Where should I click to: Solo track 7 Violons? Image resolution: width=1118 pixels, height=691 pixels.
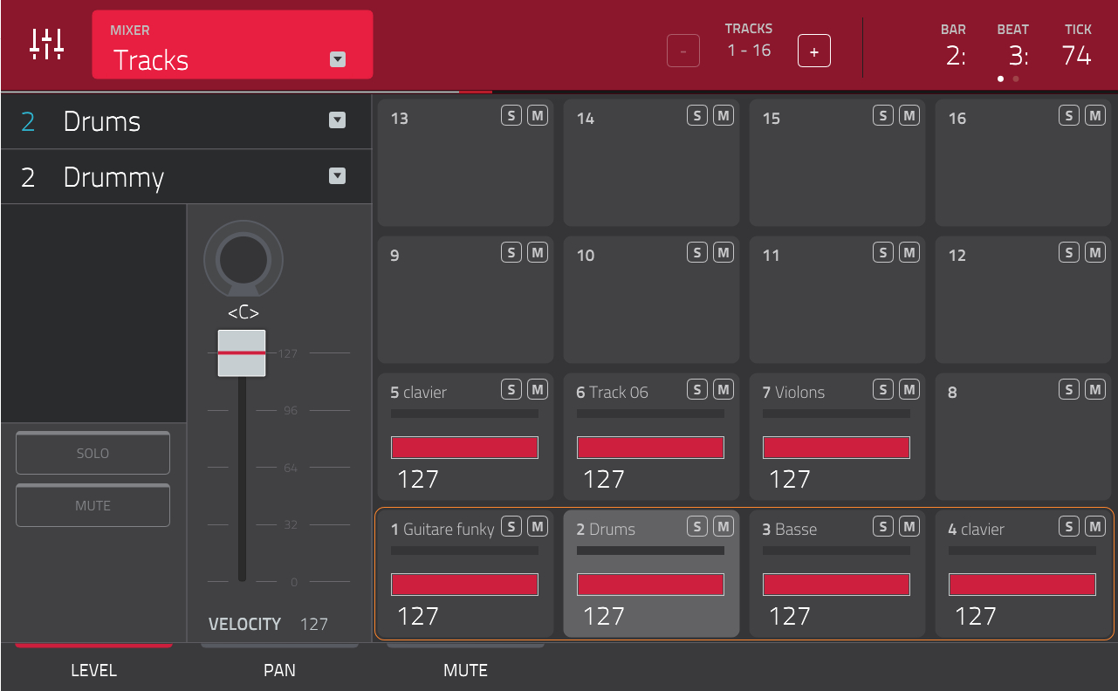pyautogui.click(x=882, y=389)
